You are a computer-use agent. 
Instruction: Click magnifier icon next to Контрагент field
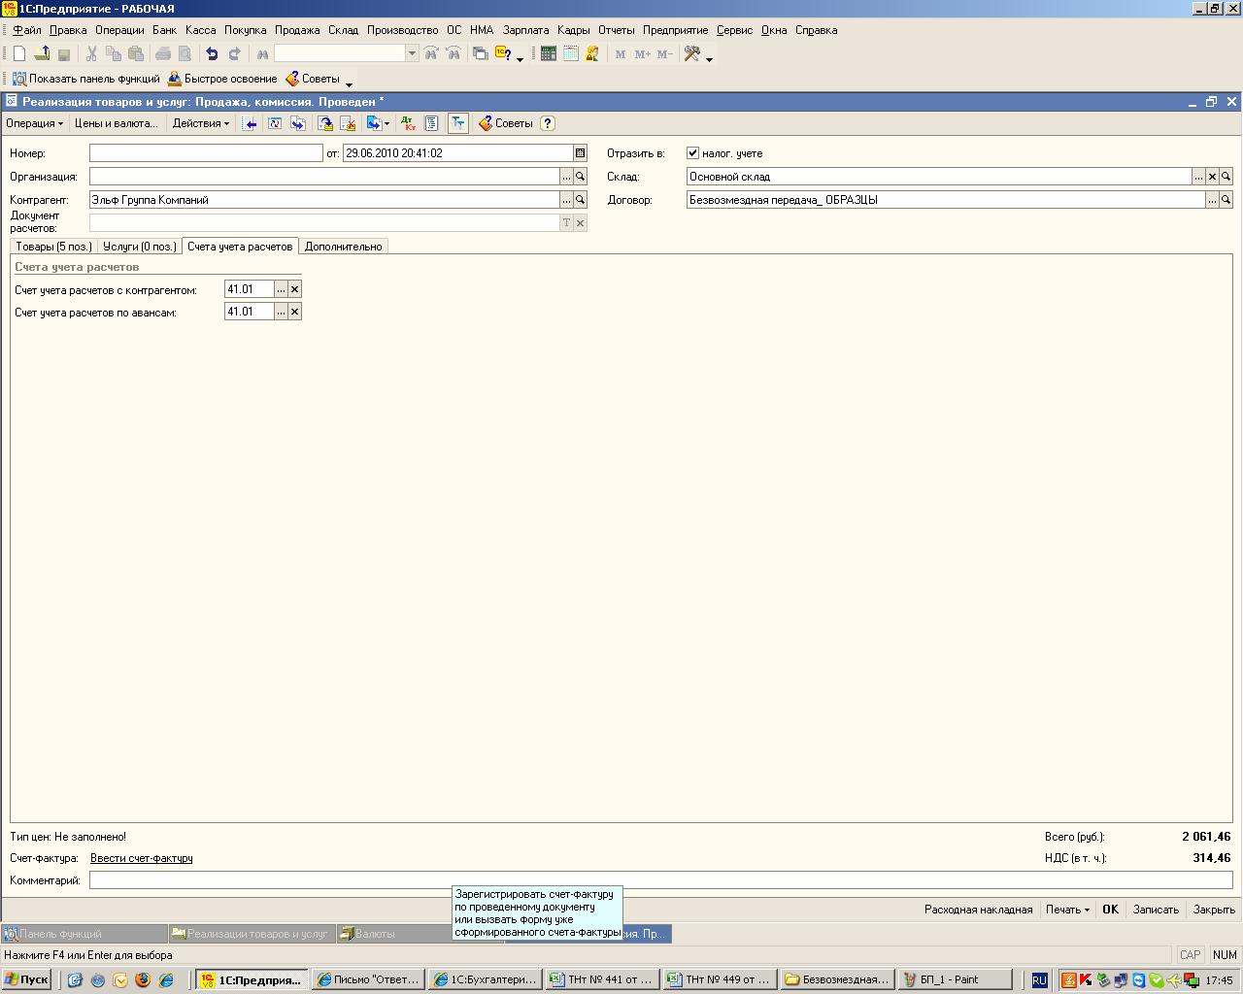(580, 200)
